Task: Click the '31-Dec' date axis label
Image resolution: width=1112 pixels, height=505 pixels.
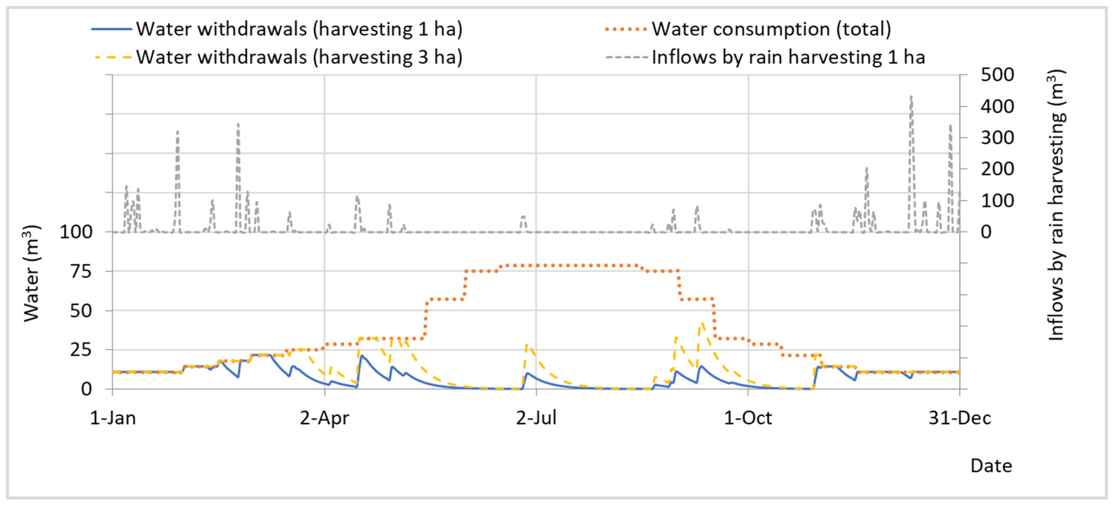Action: coord(960,418)
